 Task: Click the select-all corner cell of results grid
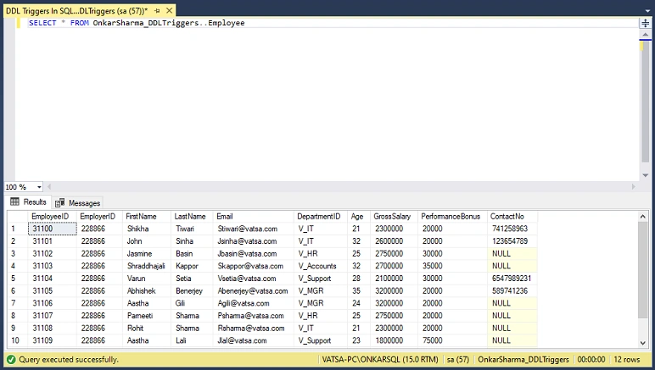click(x=18, y=217)
